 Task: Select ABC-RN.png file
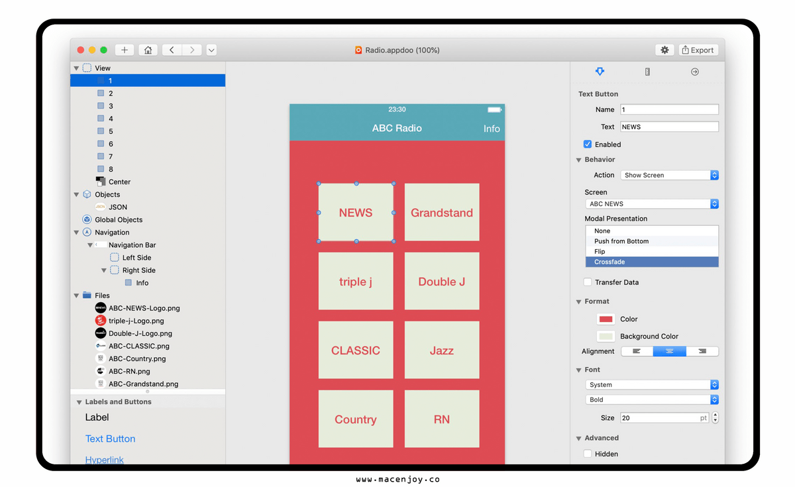129,371
